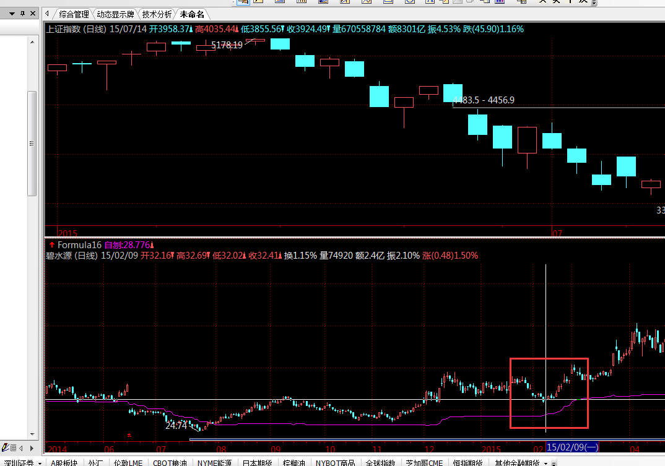Switch to 全球指数 market tab
This screenshot has width=665, height=466.
[x=381, y=463]
